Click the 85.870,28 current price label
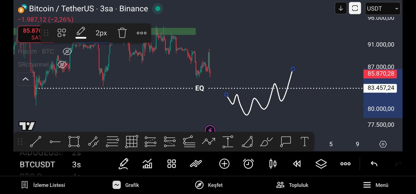The height and width of the screenshot is (194, 416). 381,73
